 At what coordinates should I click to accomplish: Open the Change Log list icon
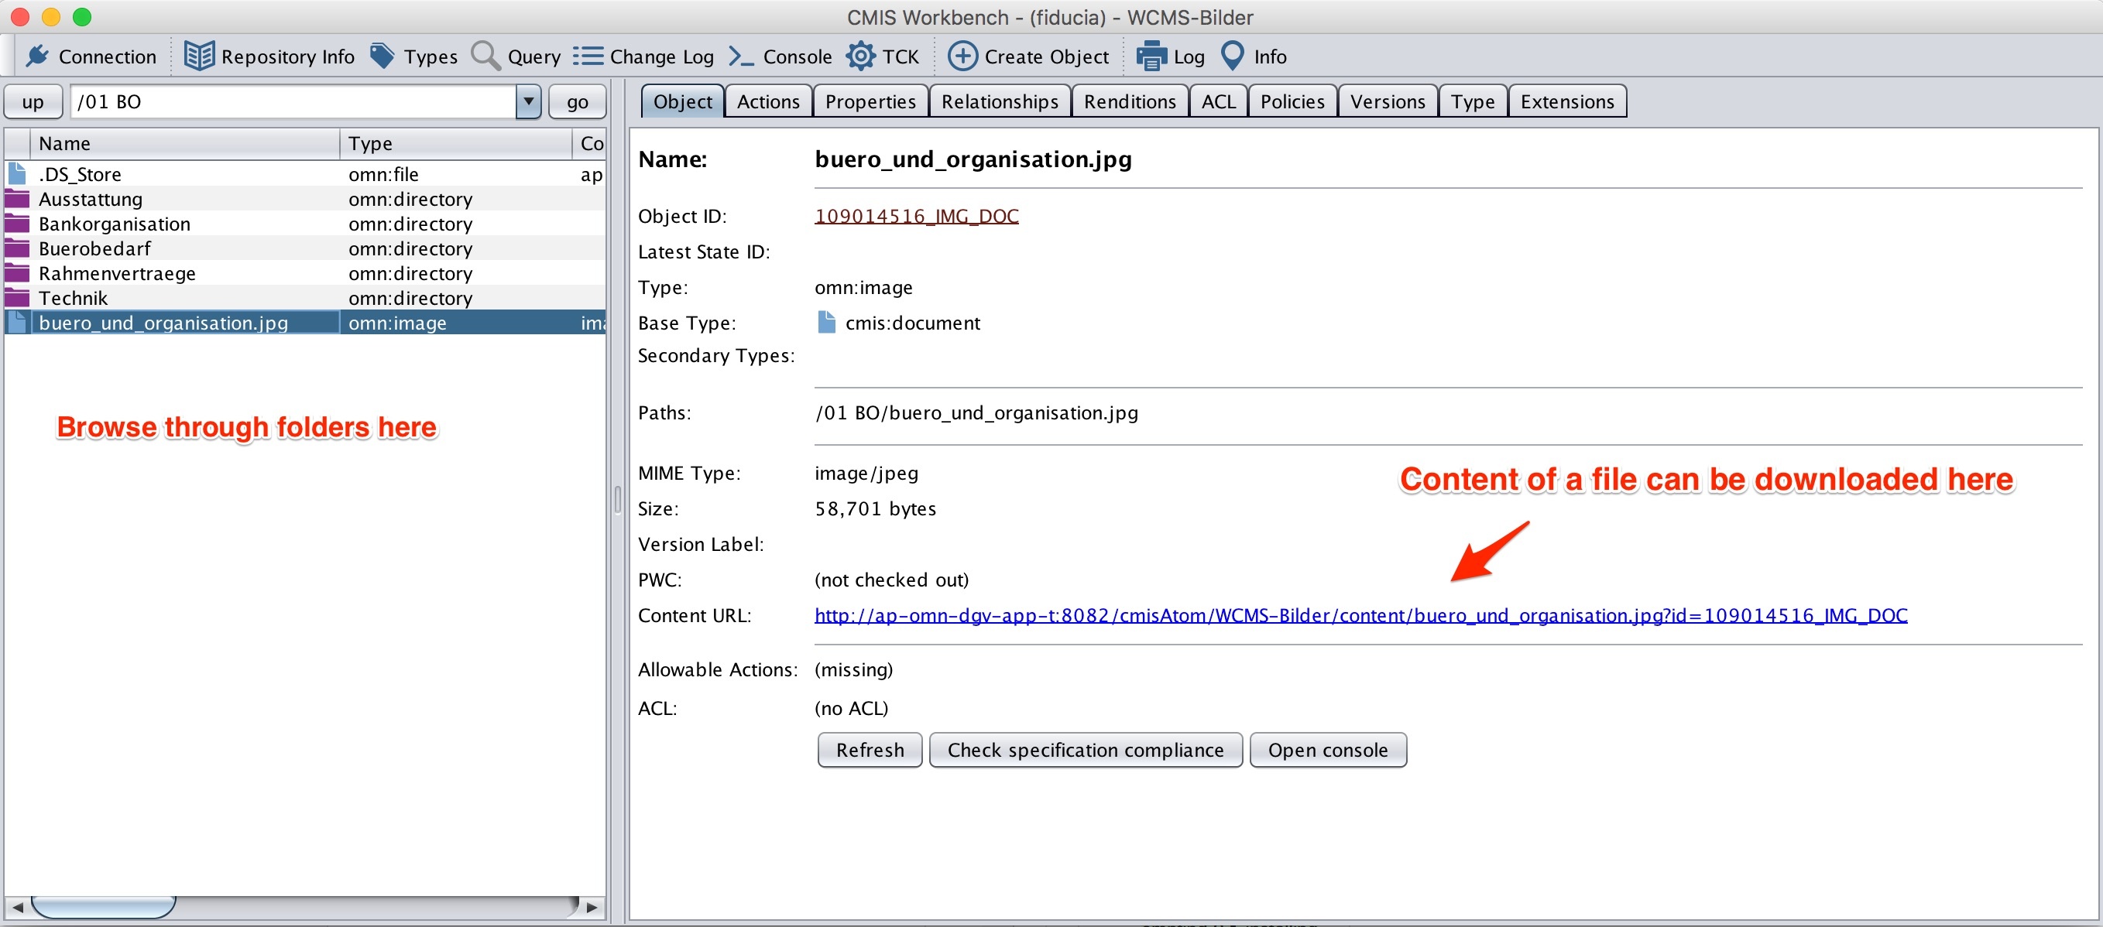tap(588, 56)
